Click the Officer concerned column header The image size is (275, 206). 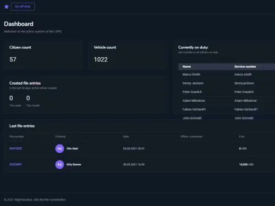coord(191,136)
